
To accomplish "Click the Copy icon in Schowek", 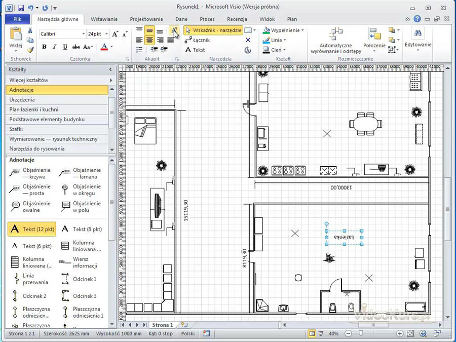I will coord(30,40).
